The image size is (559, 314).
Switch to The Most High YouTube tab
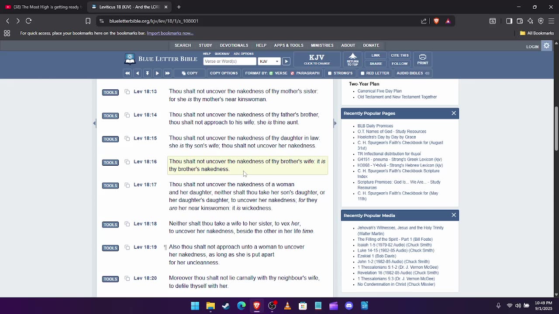pos(43,7)
